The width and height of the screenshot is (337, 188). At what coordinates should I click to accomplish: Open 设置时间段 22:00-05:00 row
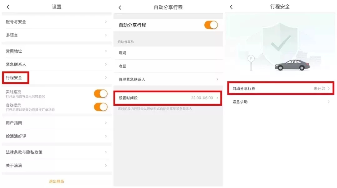[x=168, y=98]
